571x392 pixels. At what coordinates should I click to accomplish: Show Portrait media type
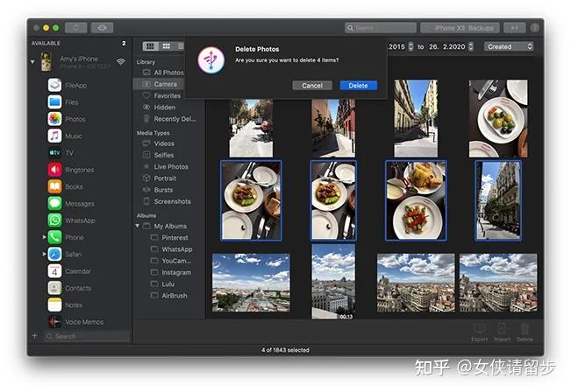point(160,178)
